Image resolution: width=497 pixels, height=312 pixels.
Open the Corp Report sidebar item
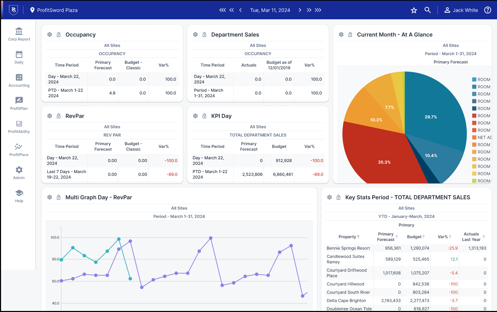(x=19, y=34)
